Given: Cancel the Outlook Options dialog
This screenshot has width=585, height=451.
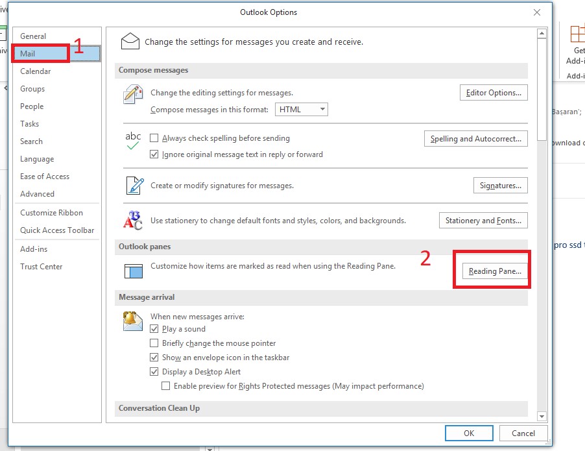Looking at the screenshot, I should point(523,433).
